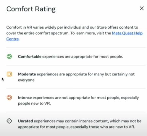Click 'may contain intense content' text
The height and width of the screenshot is (136, 147).
pyautogui.click(x=82, y=121)
